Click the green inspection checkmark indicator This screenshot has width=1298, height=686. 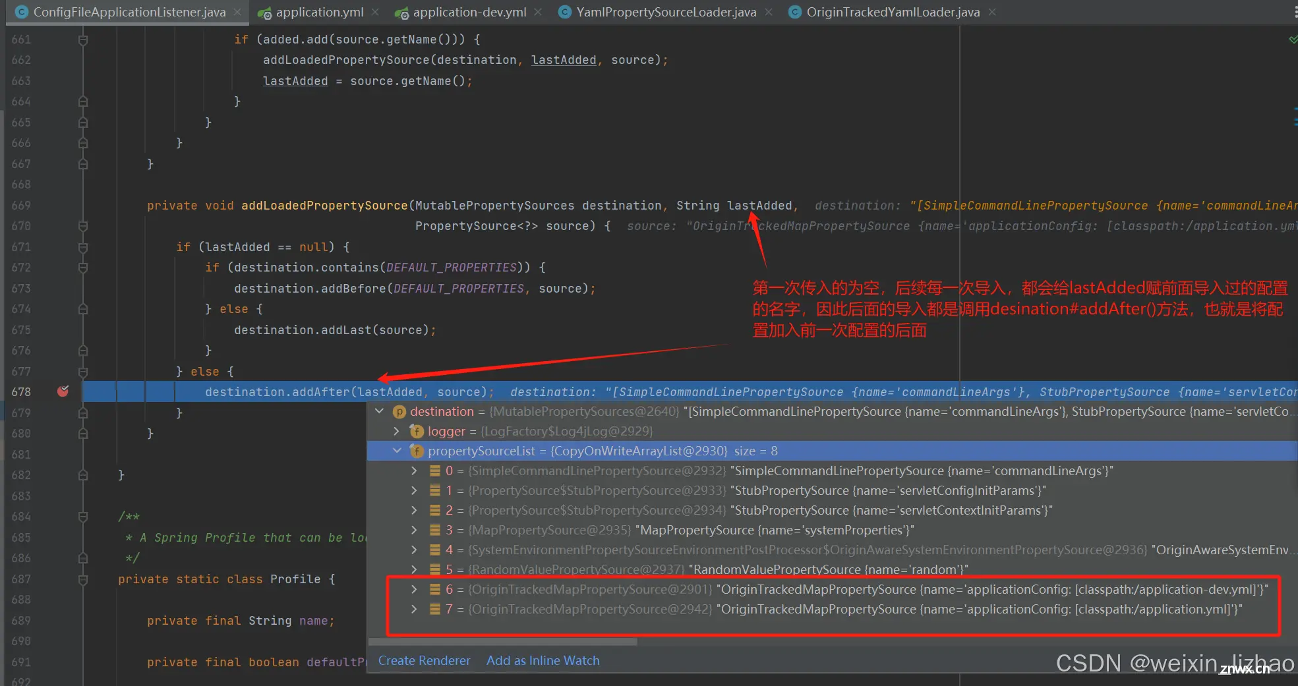click(x=1293, y=40)
